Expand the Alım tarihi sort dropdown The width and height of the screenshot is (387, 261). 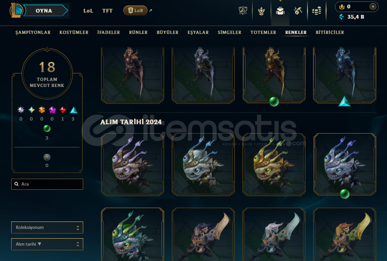[x=47, y=244]
